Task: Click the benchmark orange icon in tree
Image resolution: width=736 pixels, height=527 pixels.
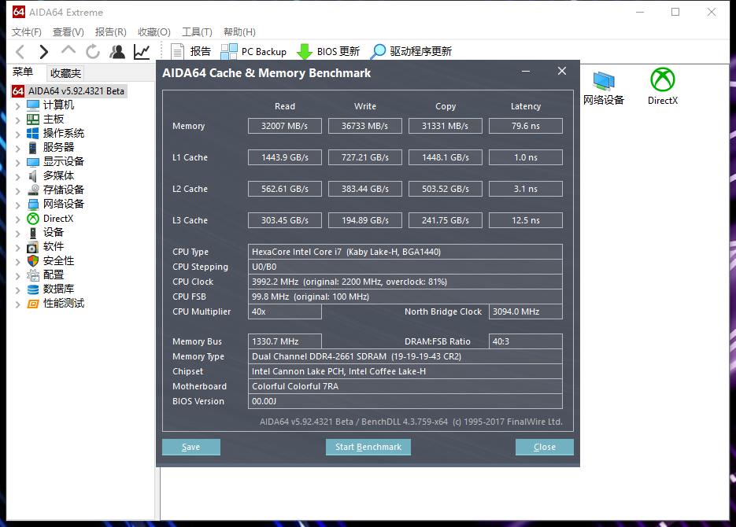Action: pyautogui.click(x=33, y=304)
